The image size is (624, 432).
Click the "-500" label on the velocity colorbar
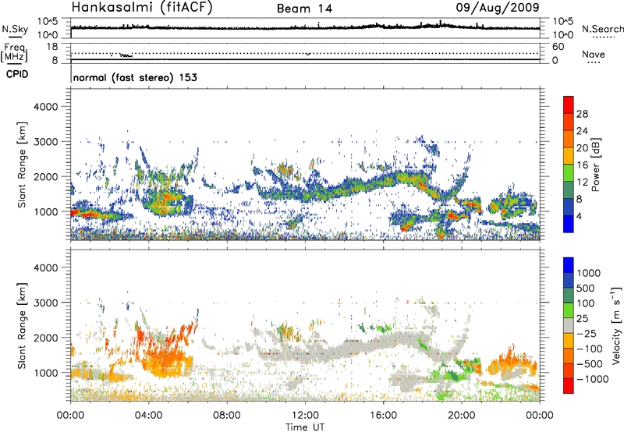[x=589, y=364]
